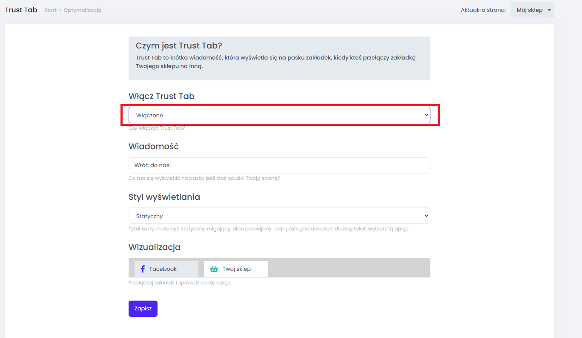
Task: Click the teal basket icon beside Twój sklep
Action: click(x=214, y=269)
